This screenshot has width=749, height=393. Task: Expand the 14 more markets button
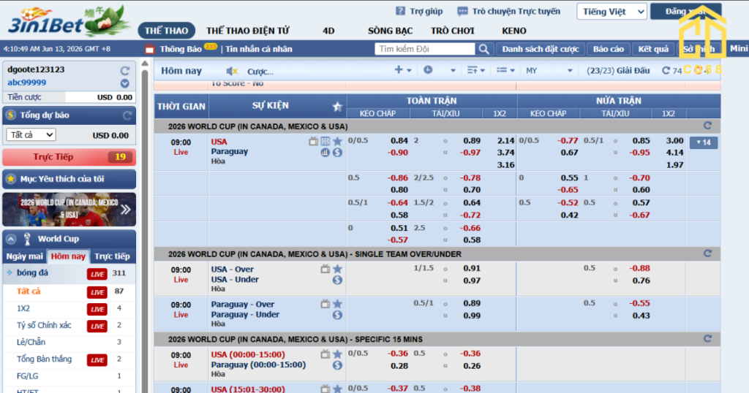[x=704, y=142]
